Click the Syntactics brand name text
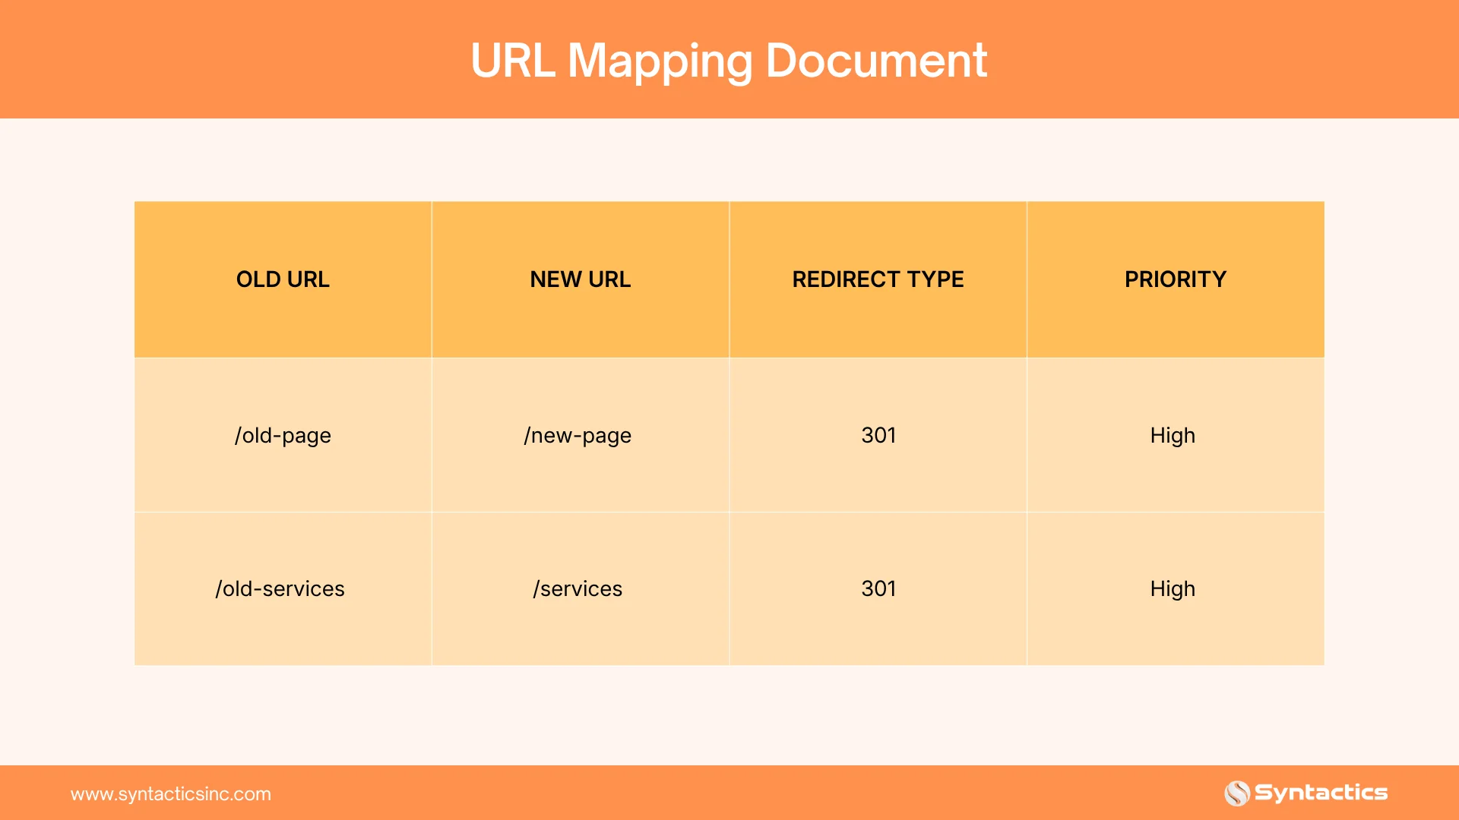The width and height of the screenshot is (1459, 820). point(1321,793)
